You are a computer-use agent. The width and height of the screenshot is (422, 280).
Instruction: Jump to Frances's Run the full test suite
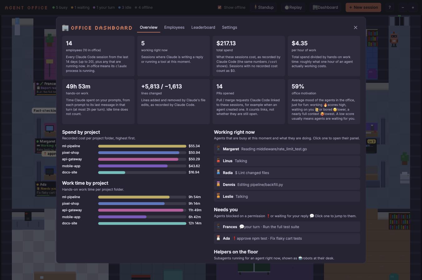point(287,227)
